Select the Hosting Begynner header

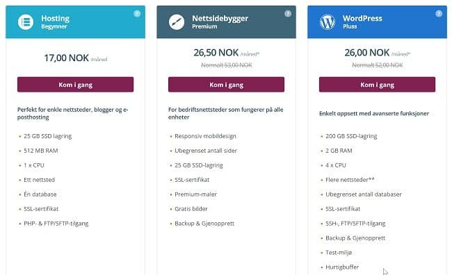(76, 22)
